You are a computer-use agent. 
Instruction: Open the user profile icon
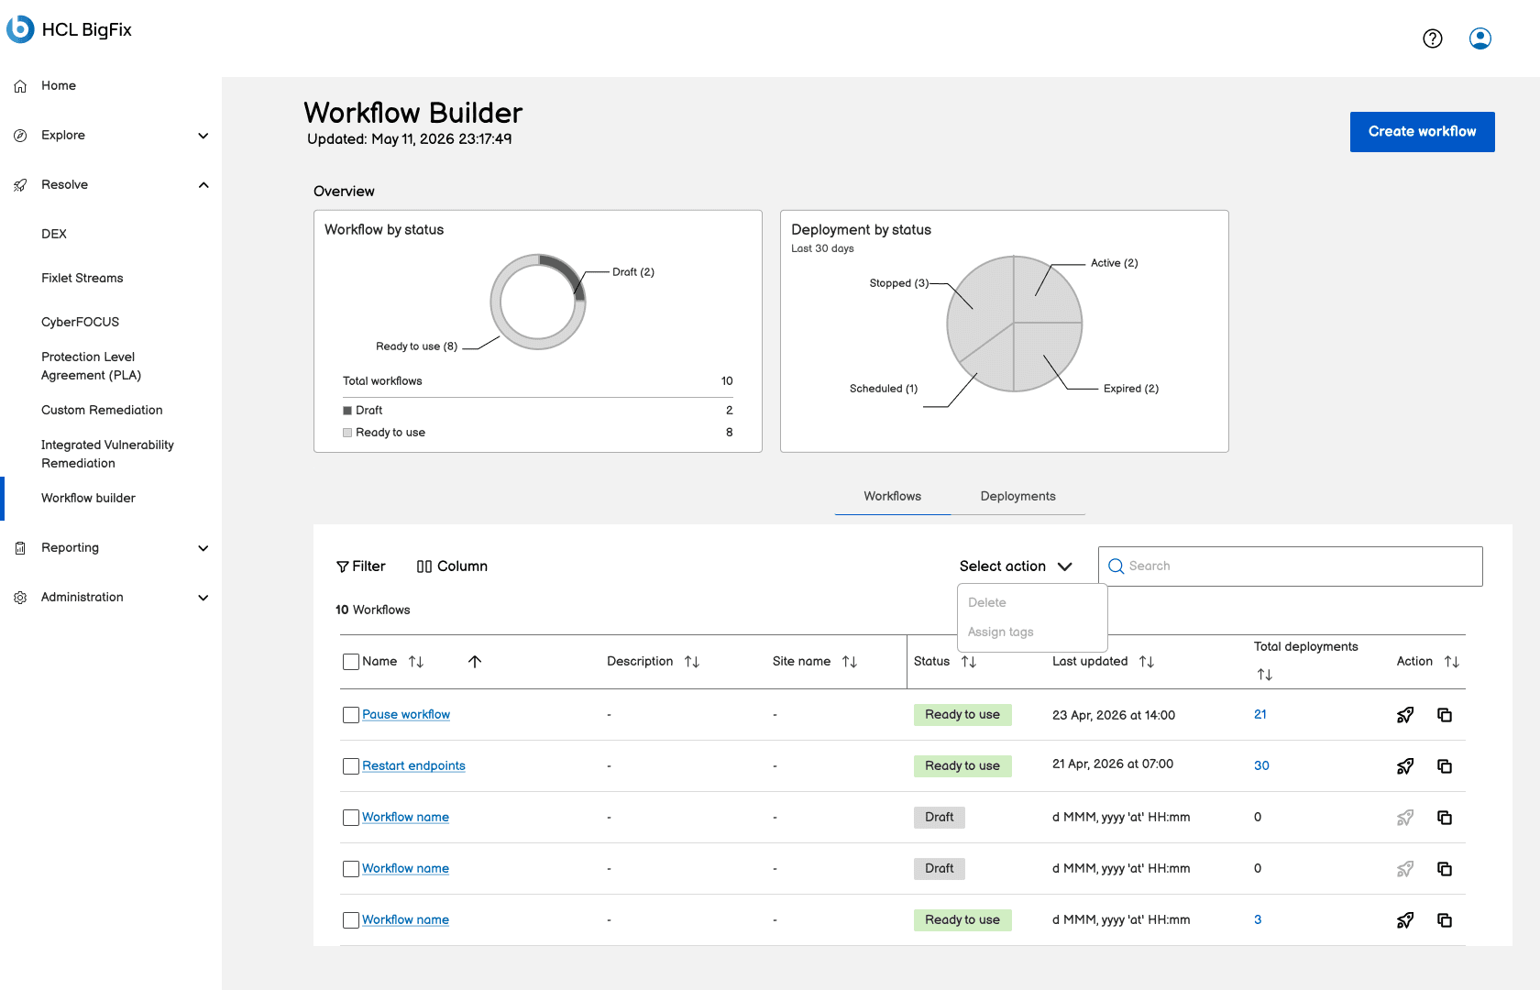1480,38
